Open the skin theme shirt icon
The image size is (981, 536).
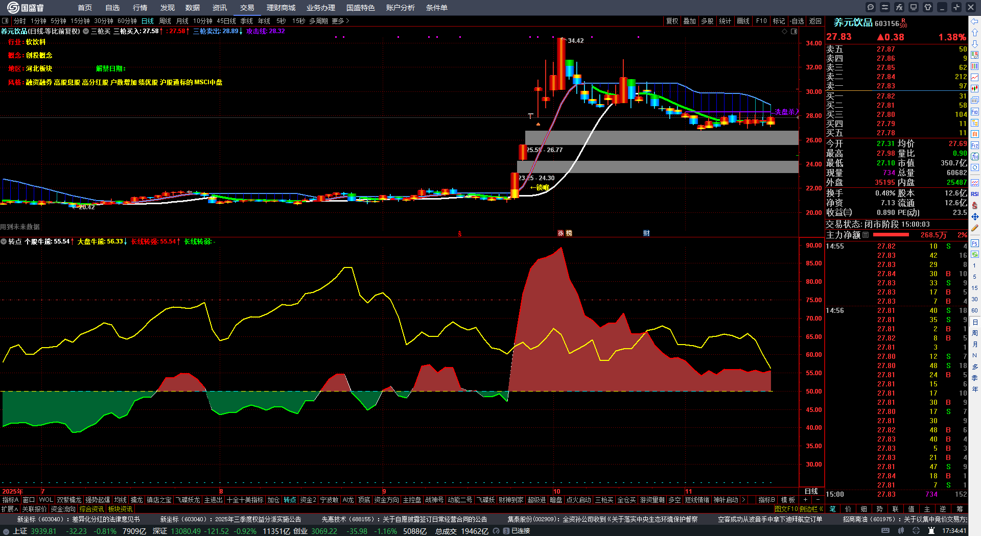point(928,7)
